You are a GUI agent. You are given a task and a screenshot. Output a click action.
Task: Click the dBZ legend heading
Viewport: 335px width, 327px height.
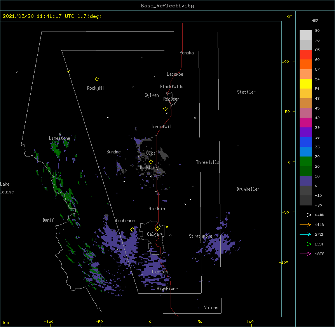[x=315, y=21]
